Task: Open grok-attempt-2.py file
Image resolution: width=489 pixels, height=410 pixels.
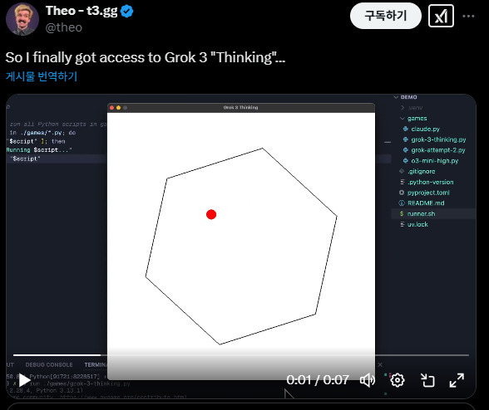Action: pyautogui.click(x=438, y=150)
